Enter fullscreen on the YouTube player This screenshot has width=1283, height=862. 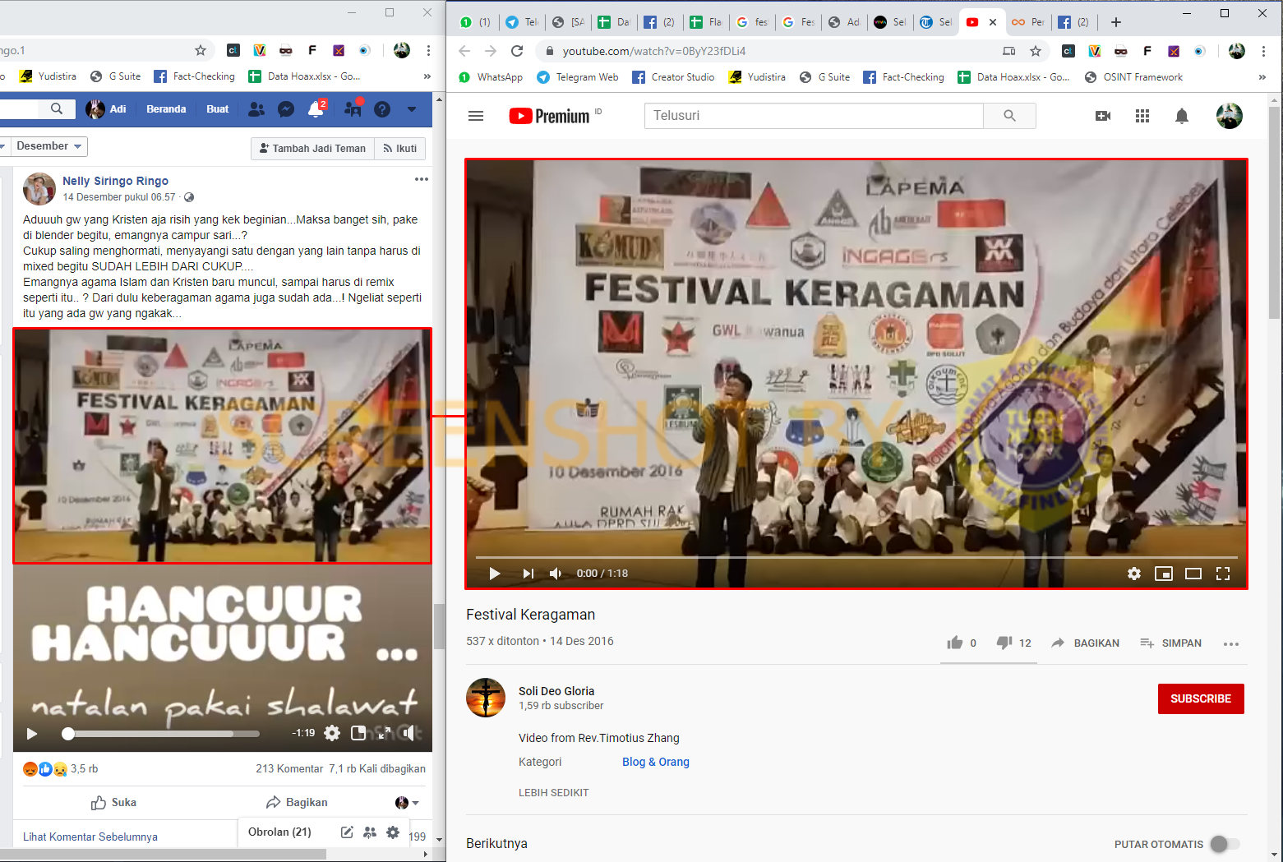1222,574
